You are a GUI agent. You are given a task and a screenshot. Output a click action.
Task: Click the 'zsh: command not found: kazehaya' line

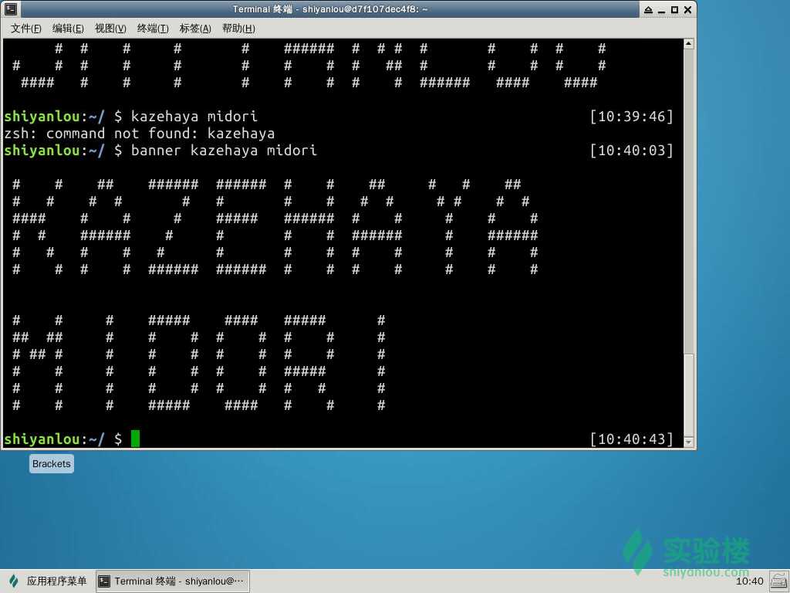140,134
